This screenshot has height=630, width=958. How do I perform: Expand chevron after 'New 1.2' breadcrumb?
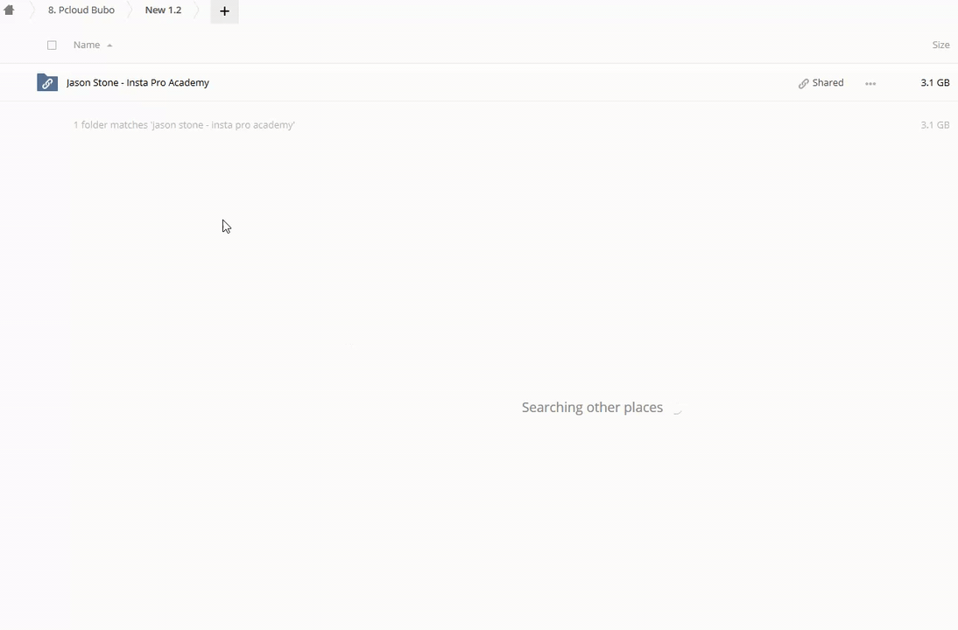click(x=195, y=10)
